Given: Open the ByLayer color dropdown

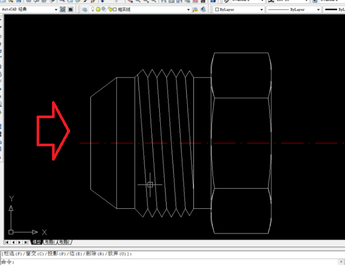Looking at the screenshot, I should [x=261, y=10].
